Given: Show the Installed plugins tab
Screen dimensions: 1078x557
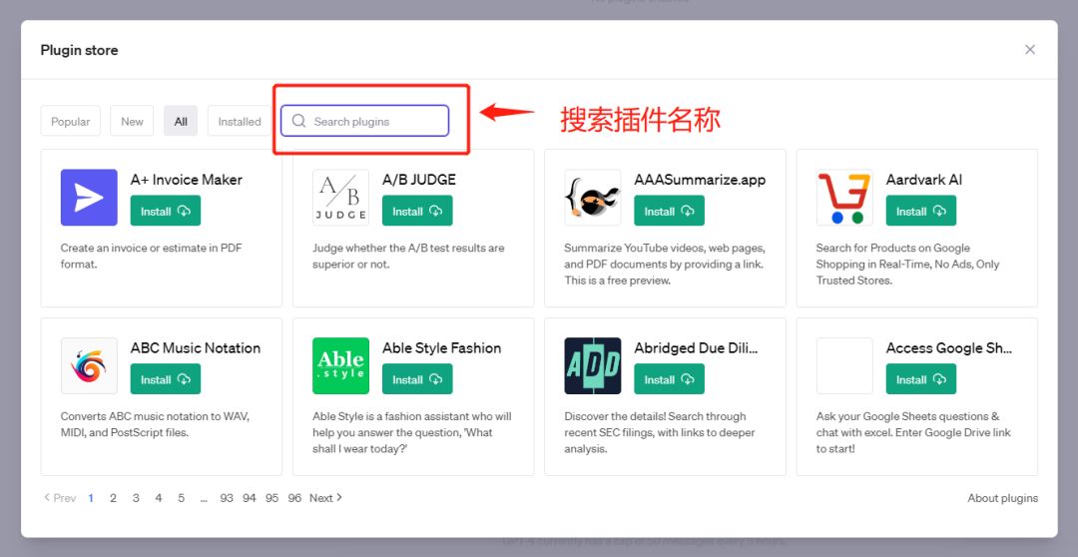Looking at the screenshot, I should [x=240, y=121].
